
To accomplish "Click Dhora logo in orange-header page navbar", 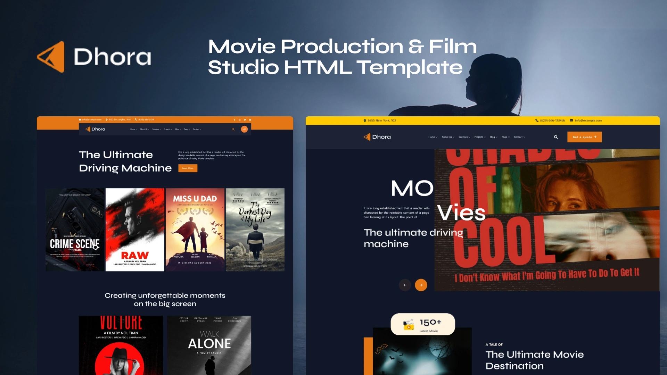I will [x=95, y=129].
